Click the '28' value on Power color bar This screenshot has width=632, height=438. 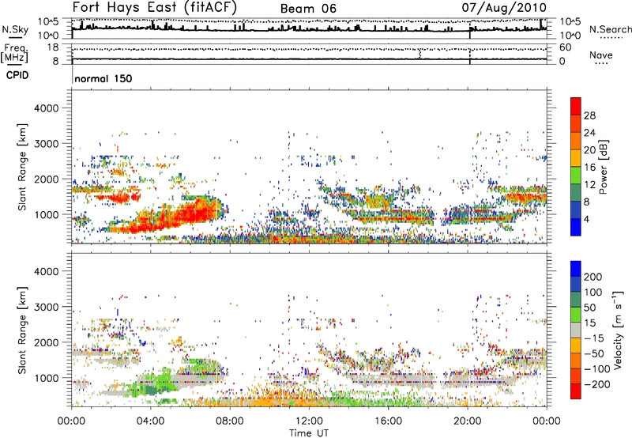(x=589, y=115)
